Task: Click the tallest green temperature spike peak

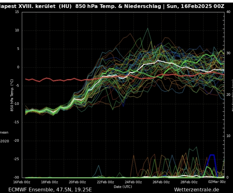Action: click(147, 28)
